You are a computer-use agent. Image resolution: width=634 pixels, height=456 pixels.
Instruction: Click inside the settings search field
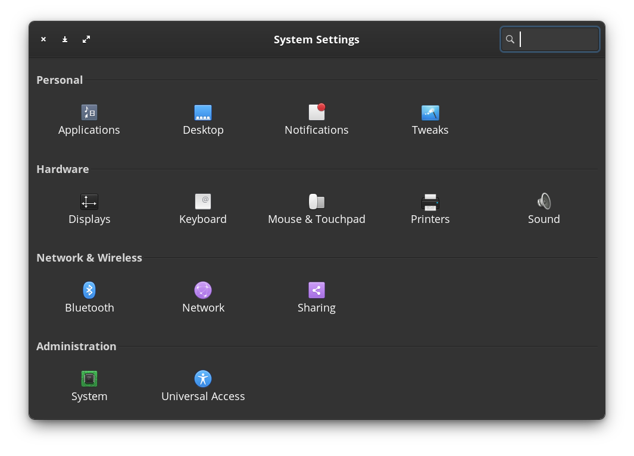[x=557, y=39]
